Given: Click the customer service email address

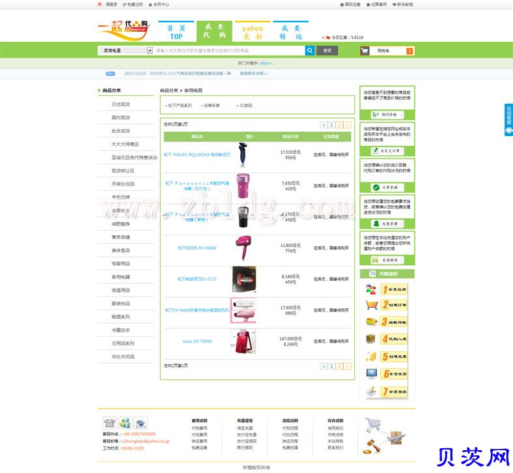Looking at the screenshot, I should [x=146, y=441].
